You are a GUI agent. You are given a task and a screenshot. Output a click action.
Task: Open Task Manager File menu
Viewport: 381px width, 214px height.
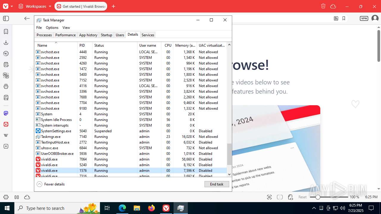[x=39, y=27]
